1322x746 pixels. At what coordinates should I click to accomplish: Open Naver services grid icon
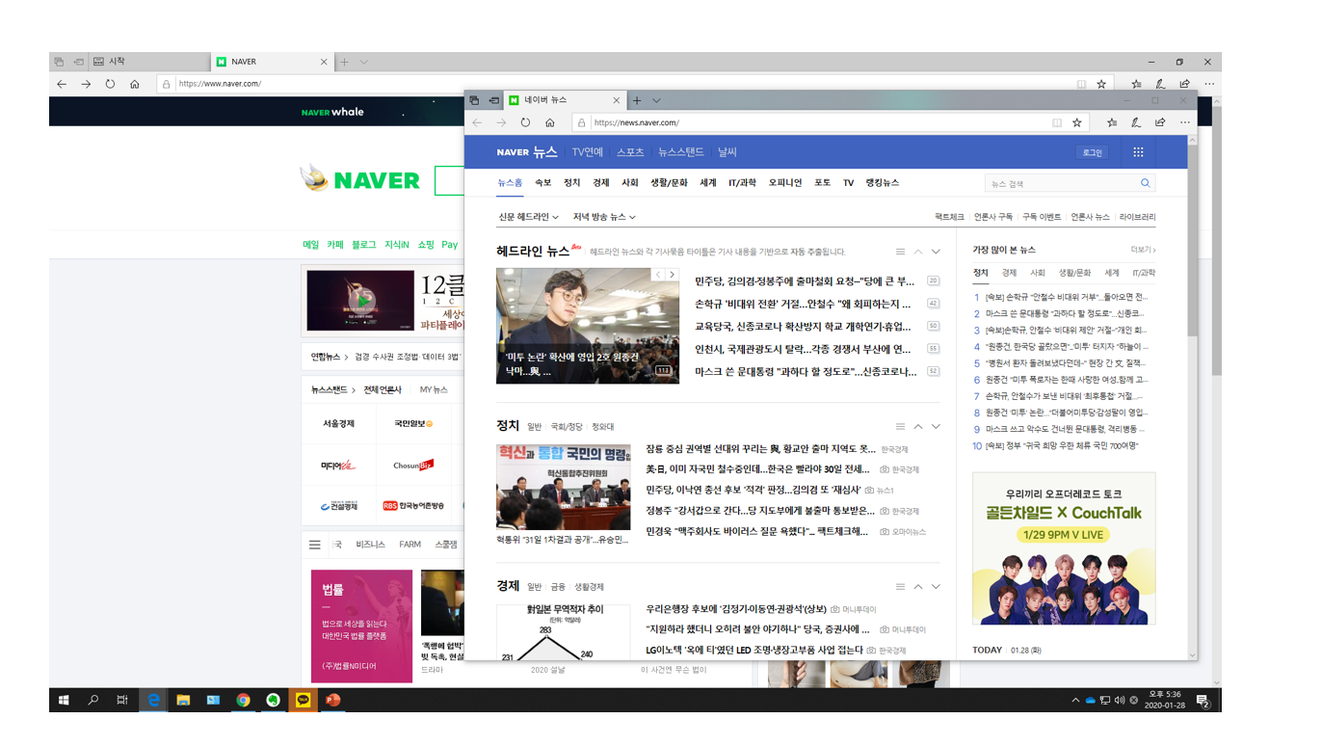(x=1138, y=152)
